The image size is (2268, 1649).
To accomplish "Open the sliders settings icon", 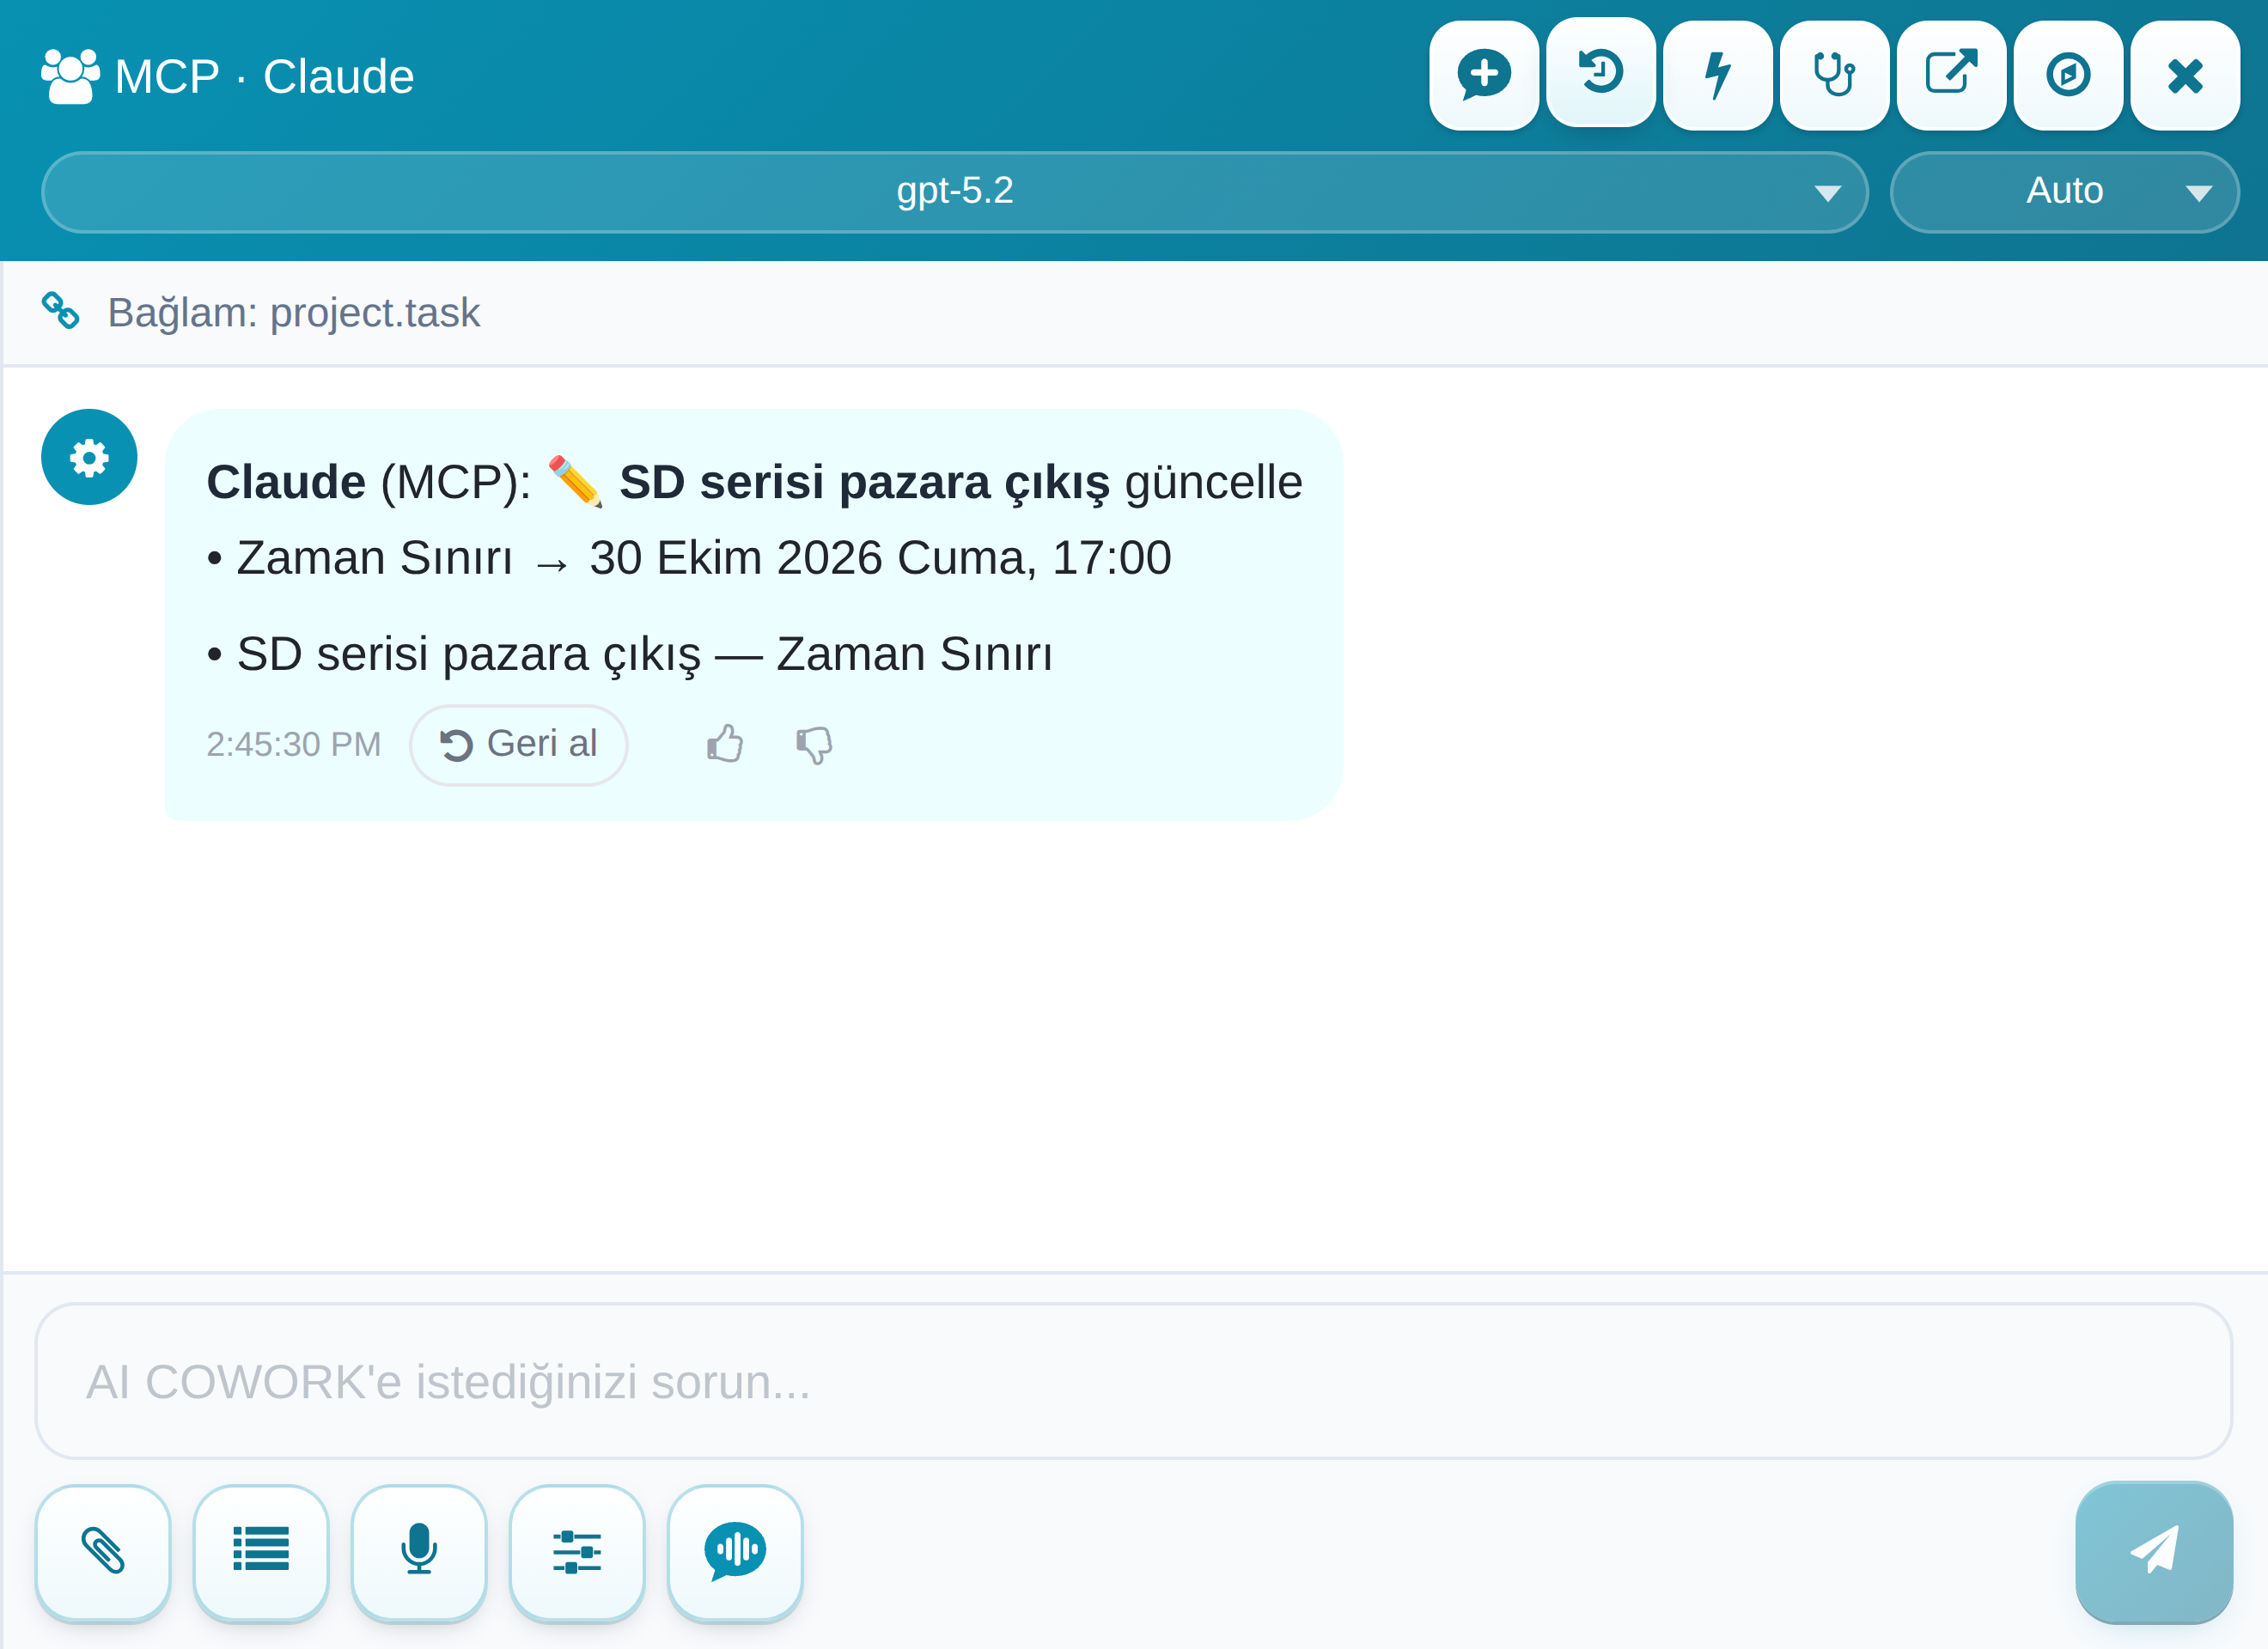I will tap(577, 1551).
